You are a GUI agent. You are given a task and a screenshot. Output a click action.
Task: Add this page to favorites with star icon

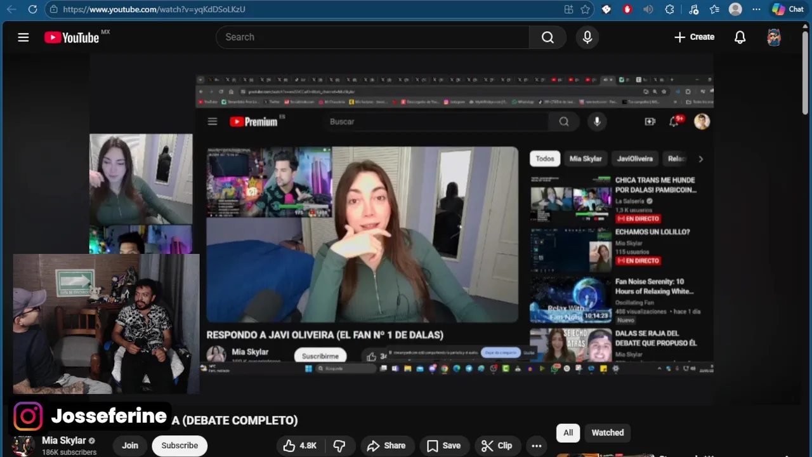[x=585, y=10]
